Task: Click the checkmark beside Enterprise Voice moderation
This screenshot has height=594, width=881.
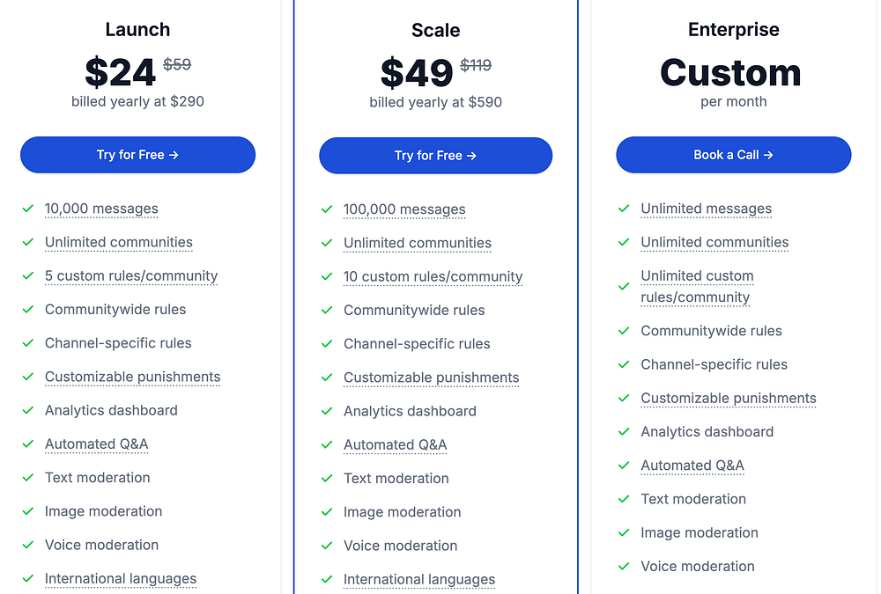Action: click(624, 566)
